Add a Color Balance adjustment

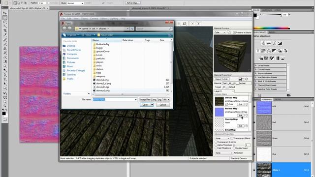(269, 51)
